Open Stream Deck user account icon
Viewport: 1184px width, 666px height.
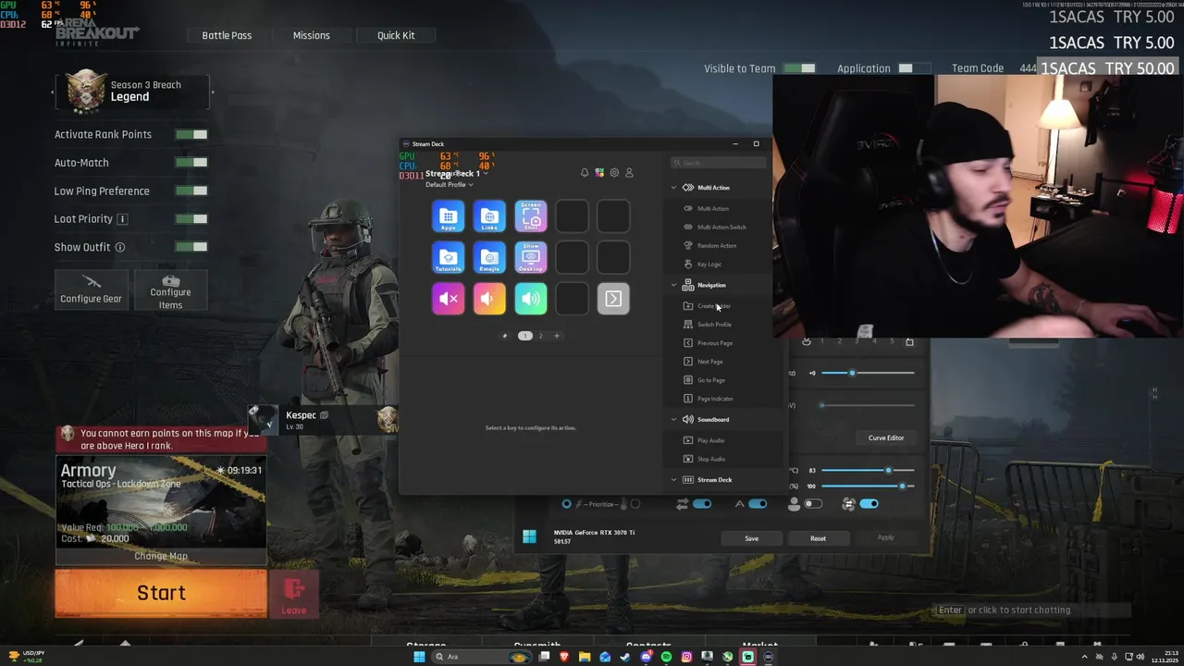pos(629,173)
